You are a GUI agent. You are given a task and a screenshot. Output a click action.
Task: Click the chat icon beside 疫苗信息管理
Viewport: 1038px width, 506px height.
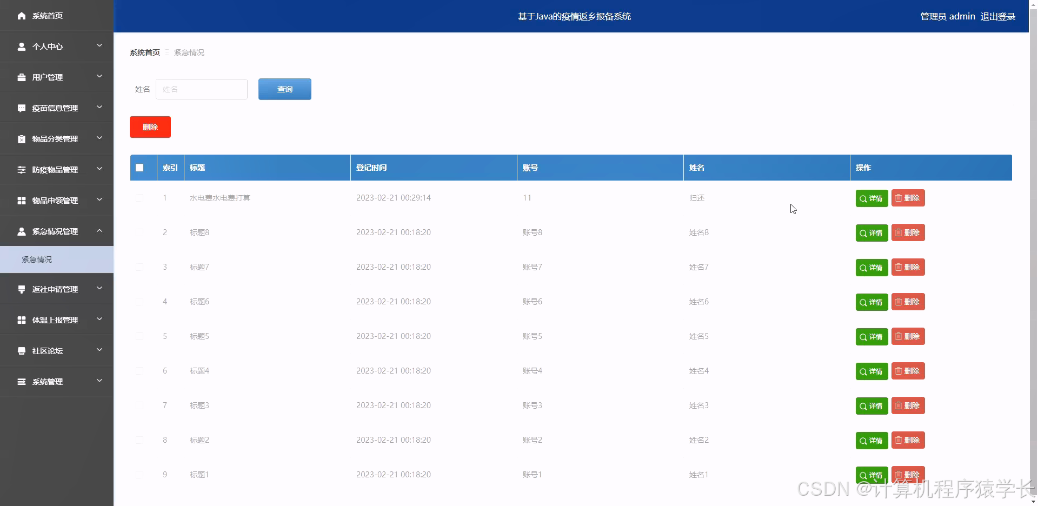point(22,108)
